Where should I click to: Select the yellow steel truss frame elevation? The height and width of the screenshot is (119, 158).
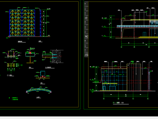point(22,23)
